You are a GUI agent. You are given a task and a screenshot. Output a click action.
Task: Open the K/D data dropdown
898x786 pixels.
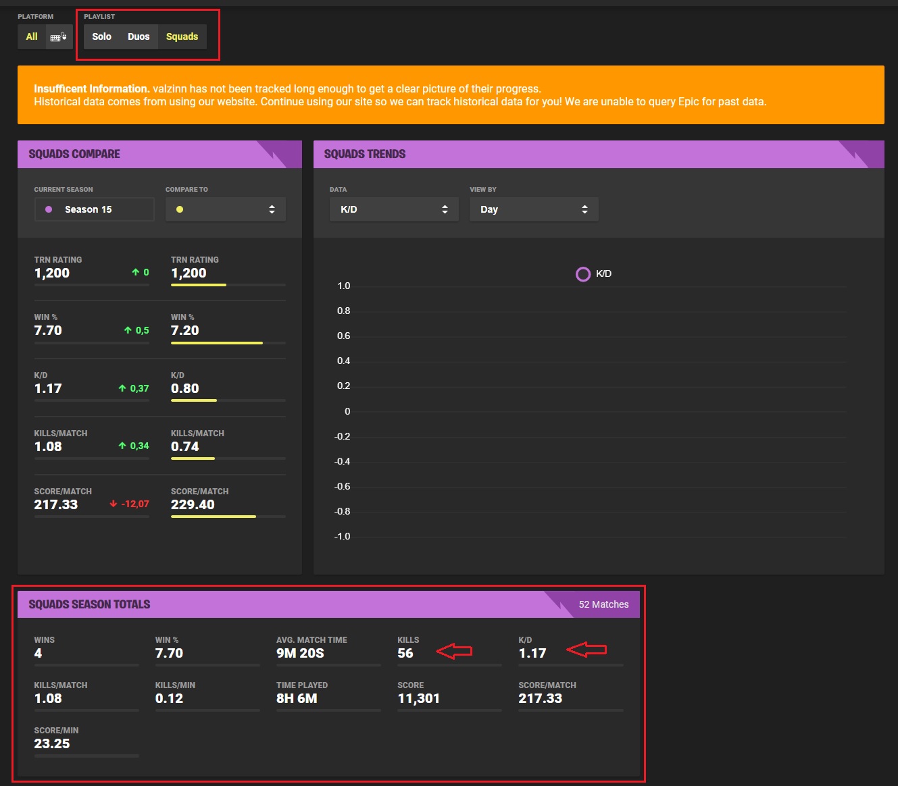coord(395,209)
